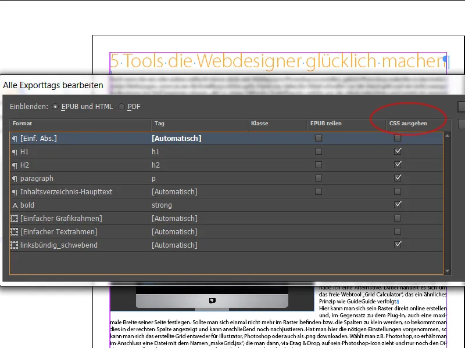Viewport: 465px width, 348px height.
Task: Open the p tag dropdown for paragraph
Action: 153,179
